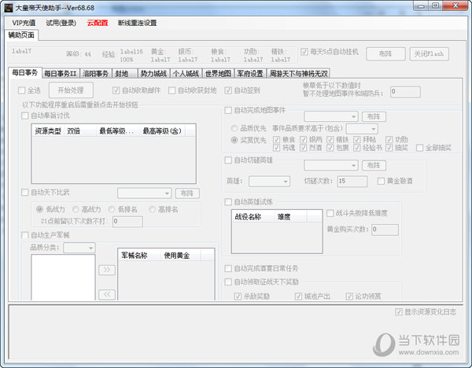Toggle the 精铁 reward checkbox
472x368 pixels.
coord(337,140)
